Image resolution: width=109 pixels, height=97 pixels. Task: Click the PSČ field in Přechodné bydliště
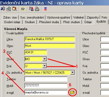(x=105, y=52)
